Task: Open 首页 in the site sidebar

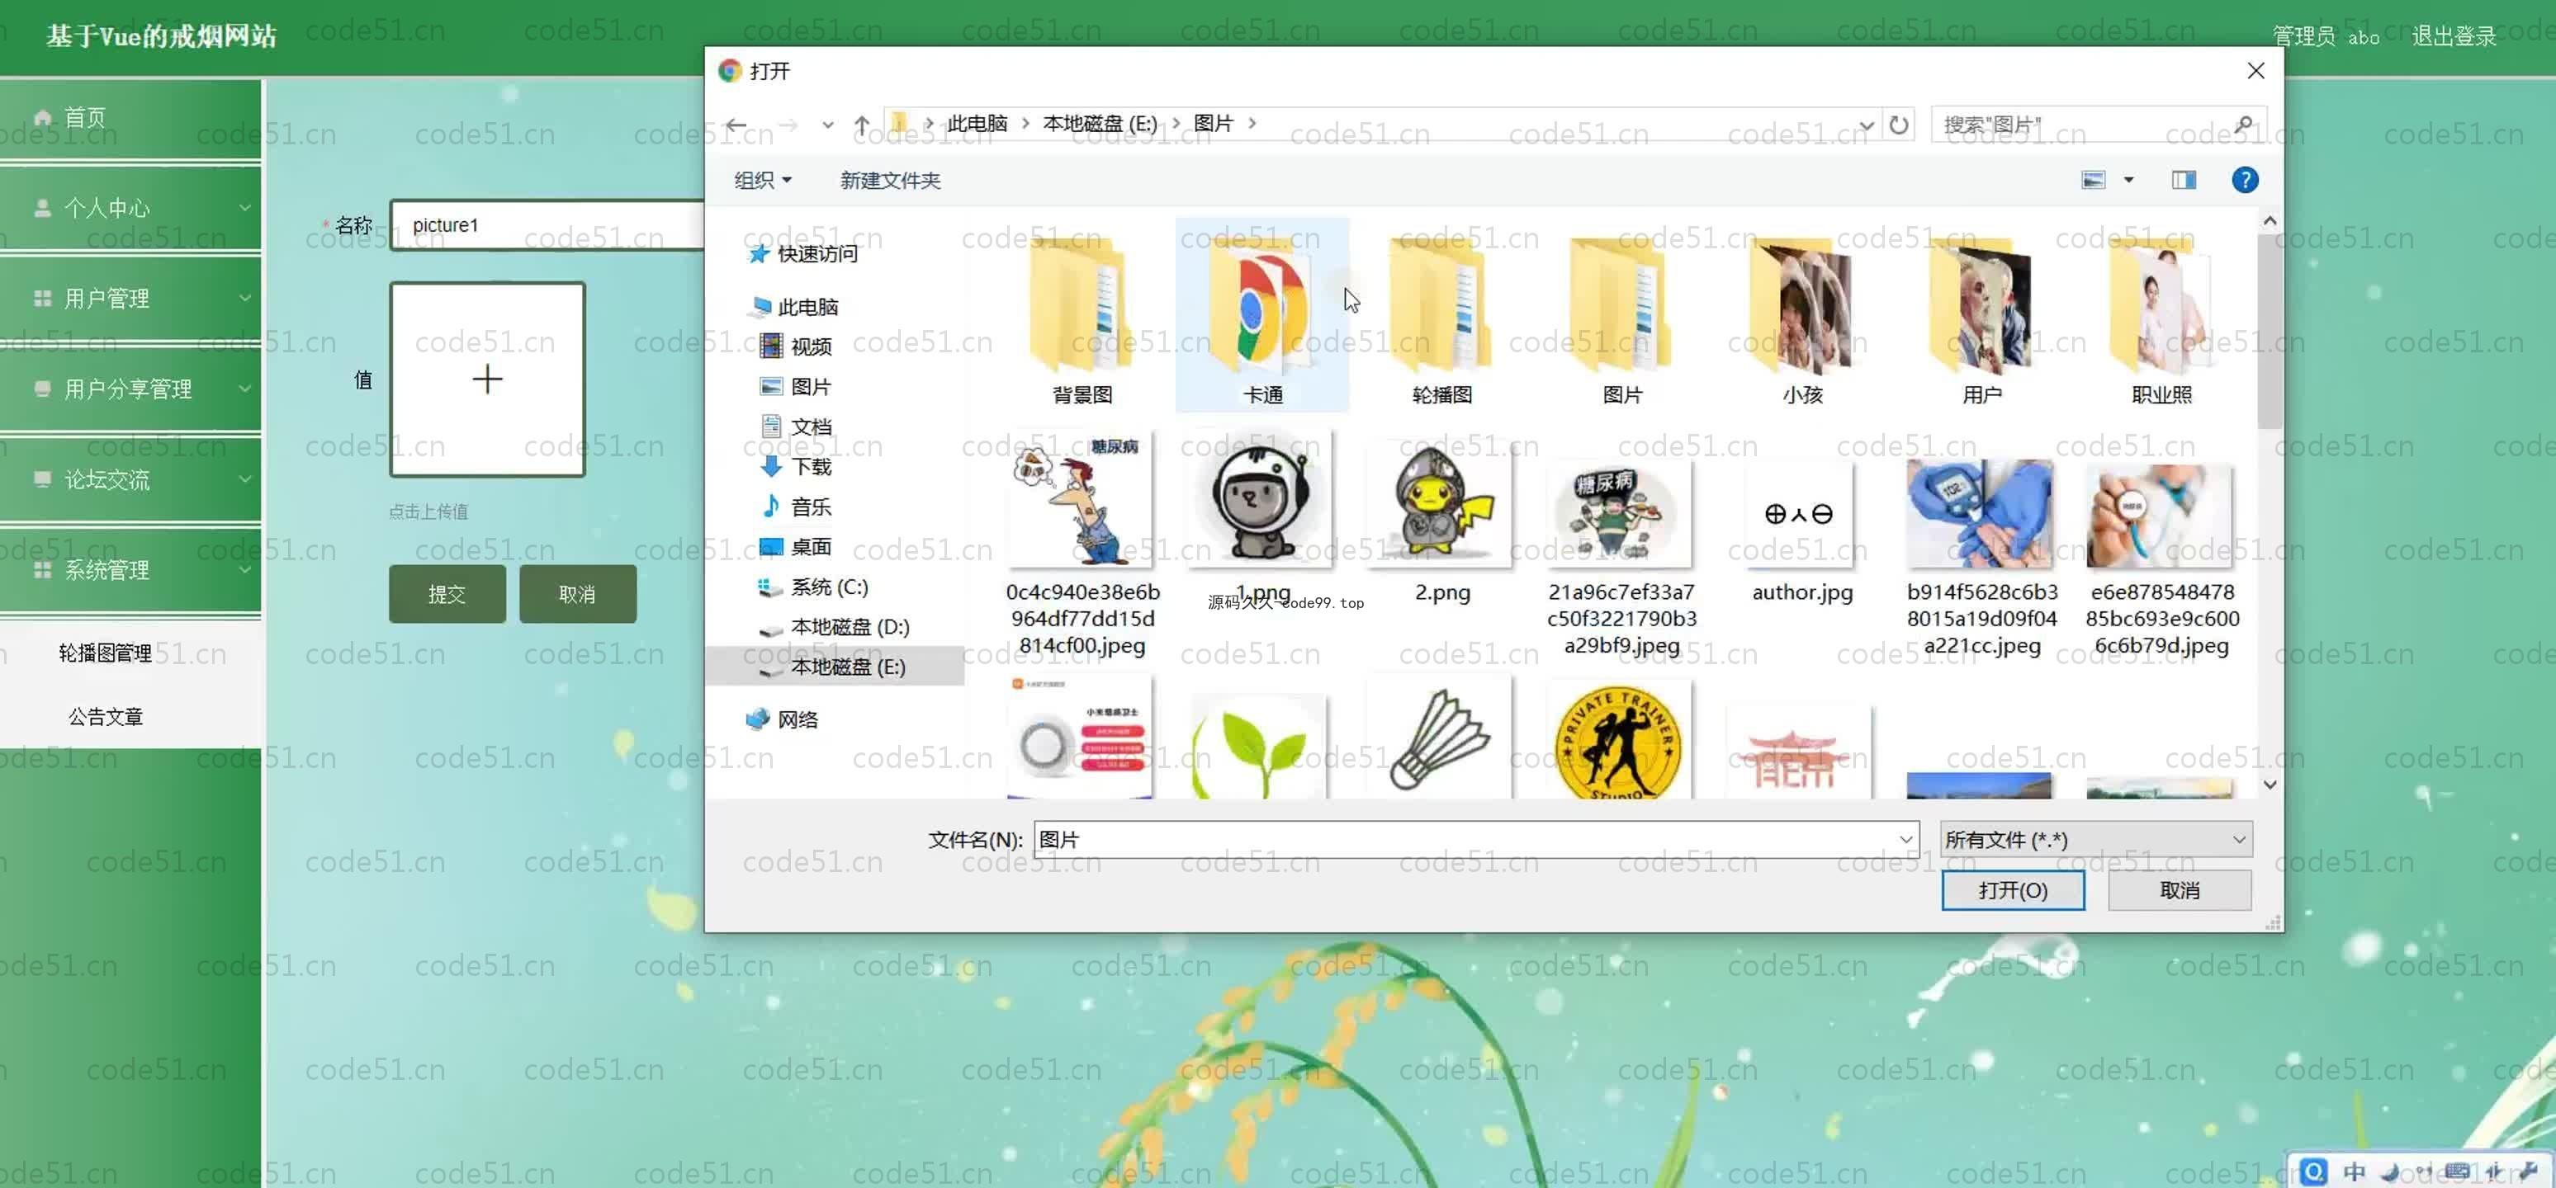Action: tap(130, 118)
